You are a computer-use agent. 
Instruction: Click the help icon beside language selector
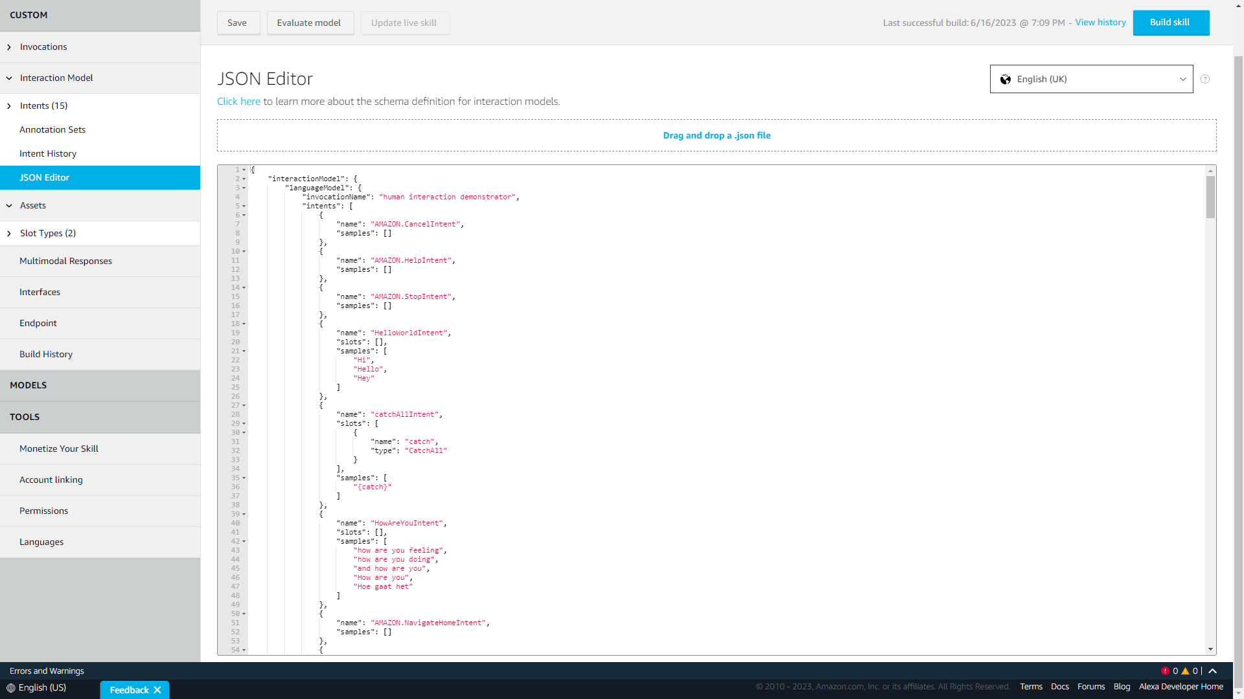point(1205,79)
